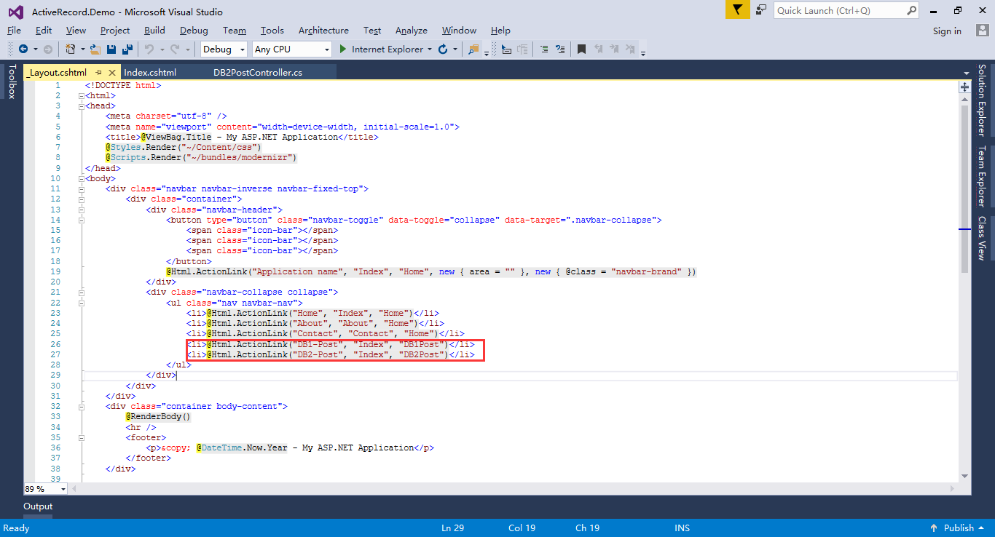Collapse the navbar div at line 11

click(x=82, y=189)
